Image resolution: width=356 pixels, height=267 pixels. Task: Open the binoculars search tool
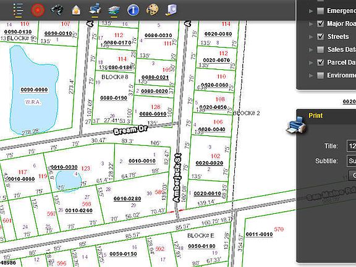[x=57, y=10]
